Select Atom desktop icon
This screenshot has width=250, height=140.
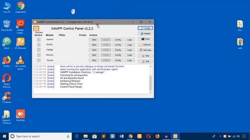click(x=7, y=43)
